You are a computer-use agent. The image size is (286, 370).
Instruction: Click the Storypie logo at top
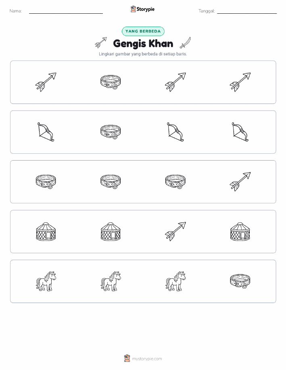tap(142, 9)
